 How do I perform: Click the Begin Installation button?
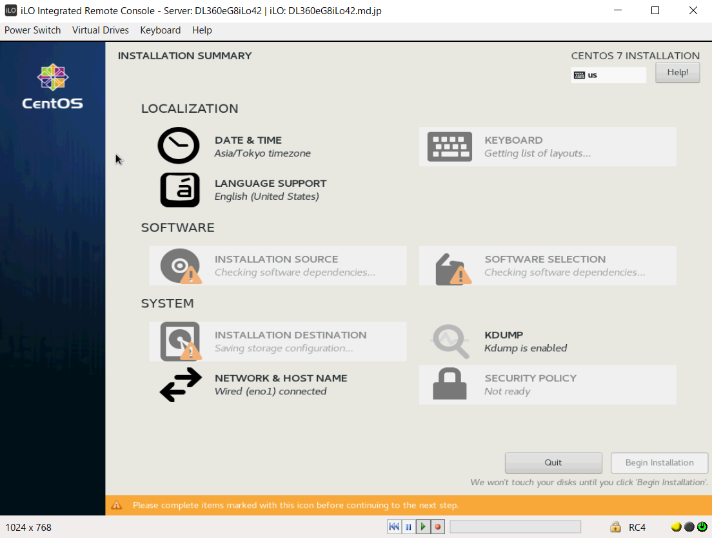coord(659,463)
